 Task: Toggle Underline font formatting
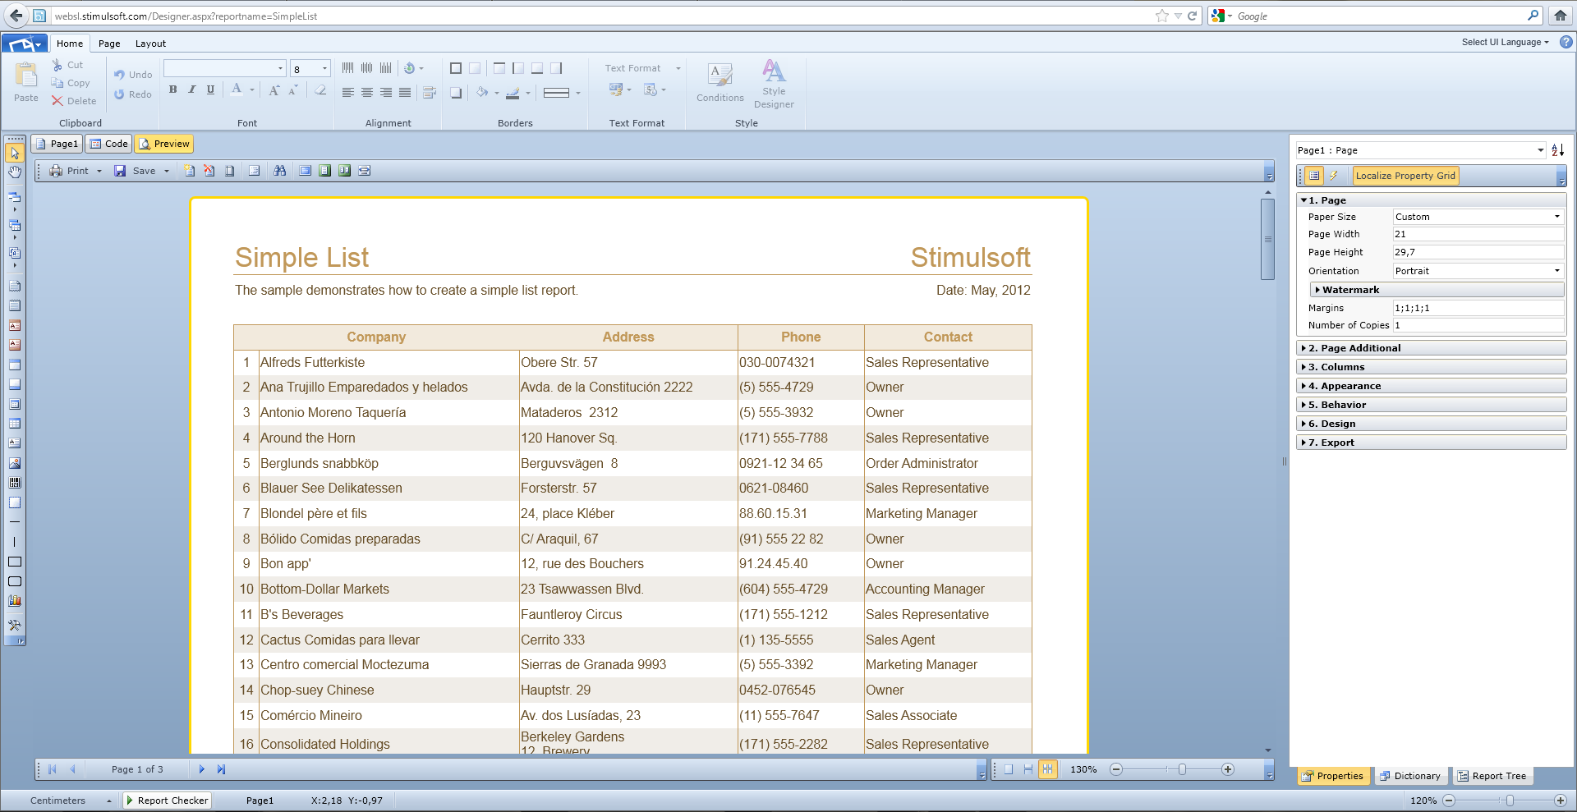tap(210, 89)
